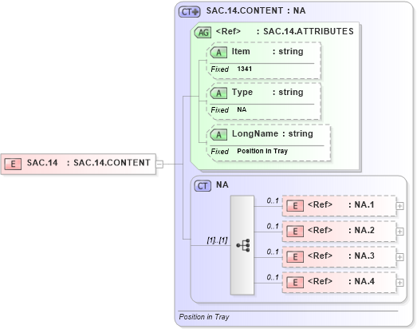Click the Position in Tray annotation footer
Image resolution: width=417 pixels, height=329 pixels.
click(x=204, y=317)
